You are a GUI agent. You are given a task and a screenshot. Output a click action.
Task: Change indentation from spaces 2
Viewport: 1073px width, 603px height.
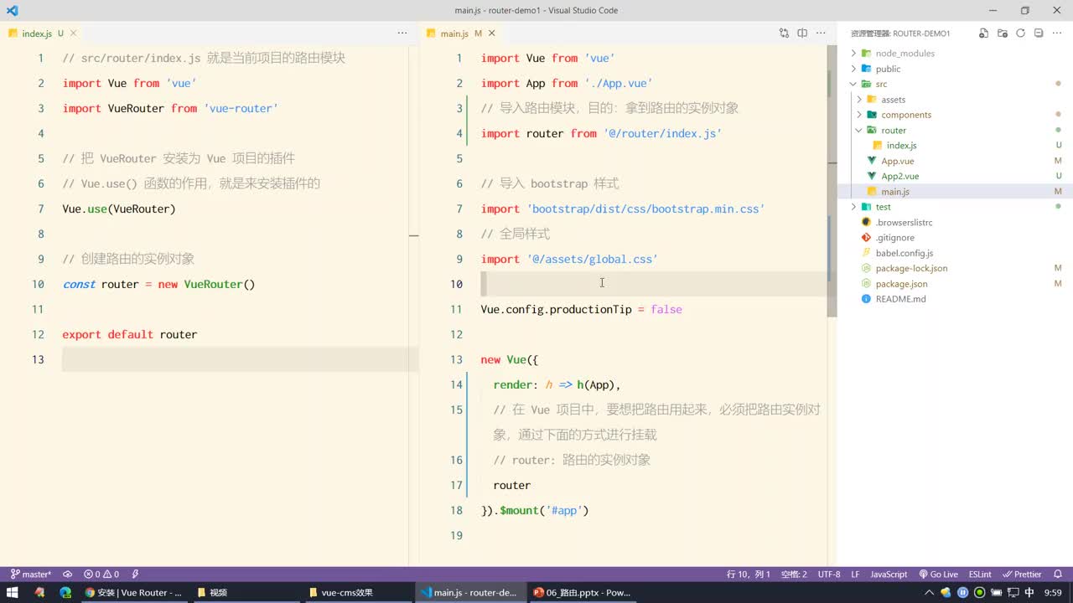pos(794,575)
